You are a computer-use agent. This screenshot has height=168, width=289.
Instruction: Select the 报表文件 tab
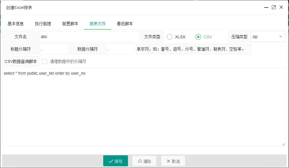tap(97, 24)
